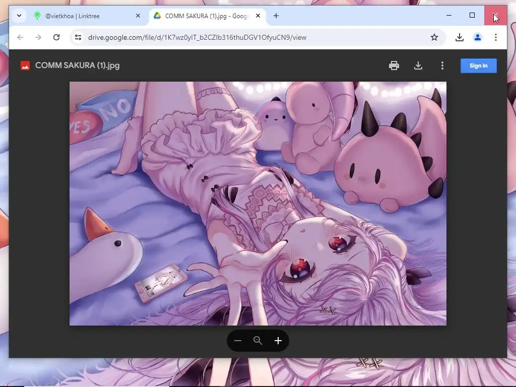Zoom in with the plus button
516x387 pixels.
pos(278,341)
